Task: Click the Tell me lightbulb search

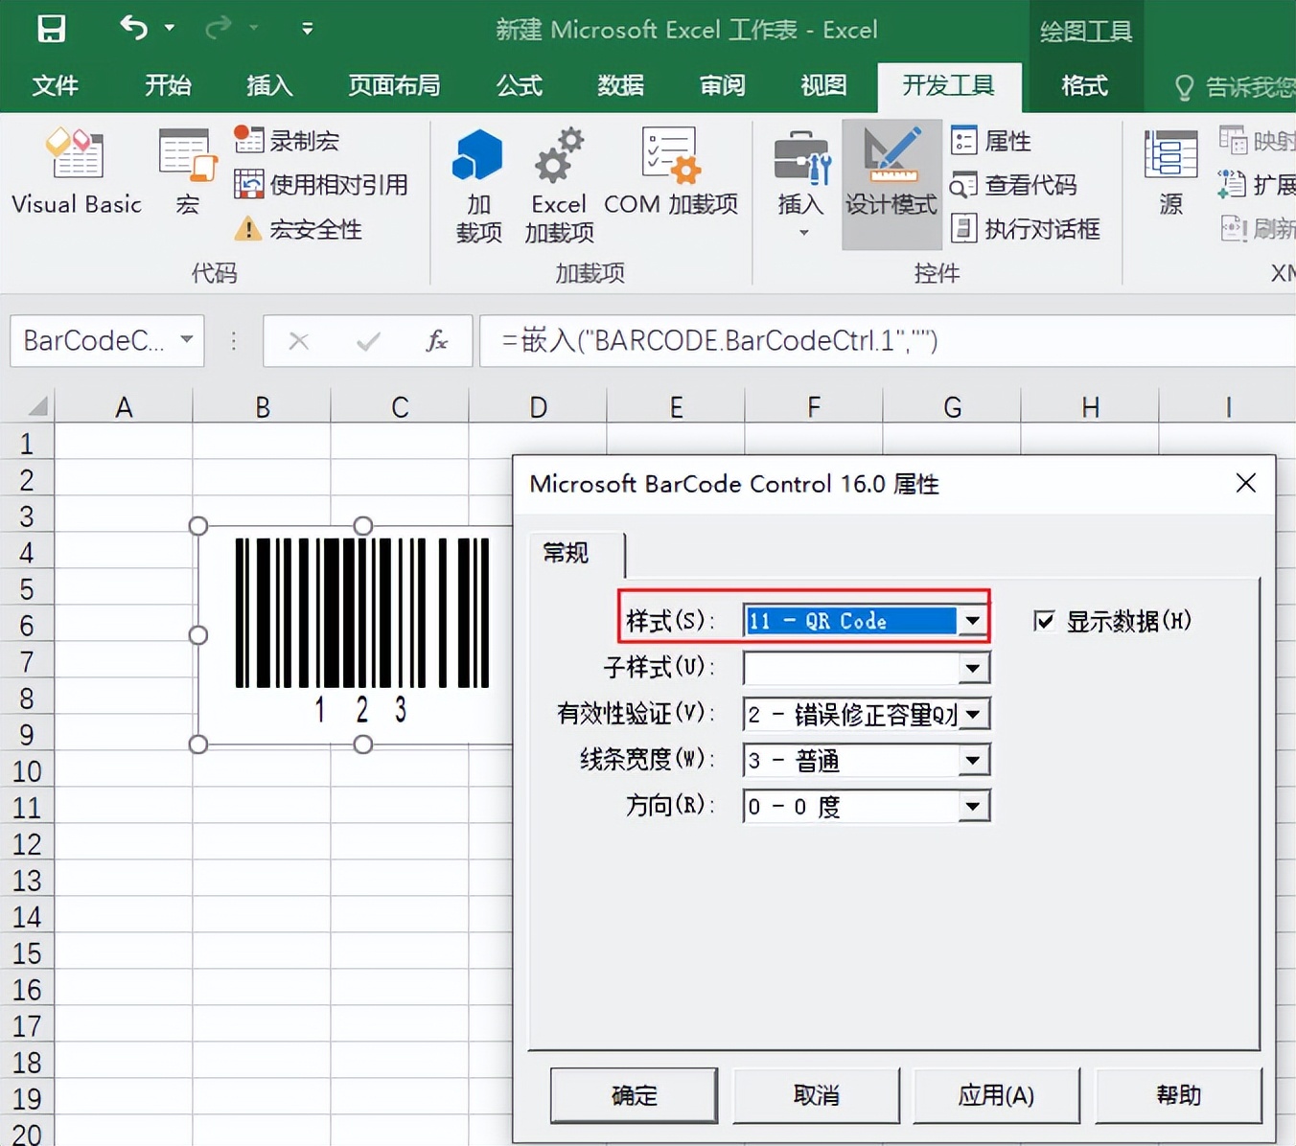Action: click(1185, 87)
